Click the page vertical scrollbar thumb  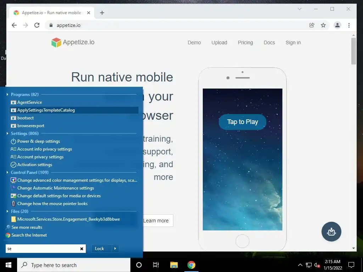click(353, 51)
